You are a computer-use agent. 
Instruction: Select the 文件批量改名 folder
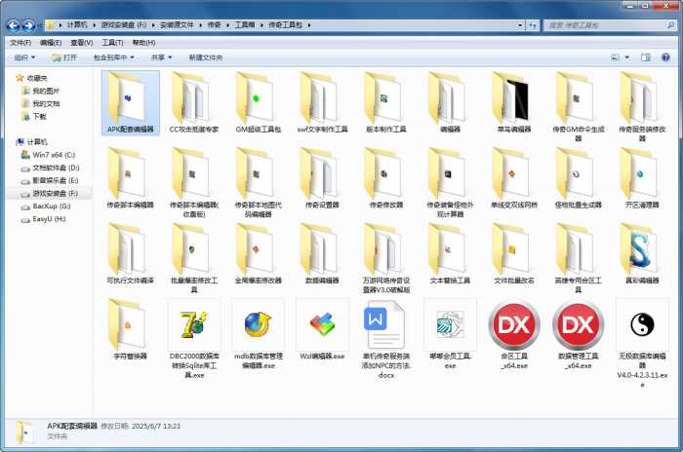pos(514,254)
